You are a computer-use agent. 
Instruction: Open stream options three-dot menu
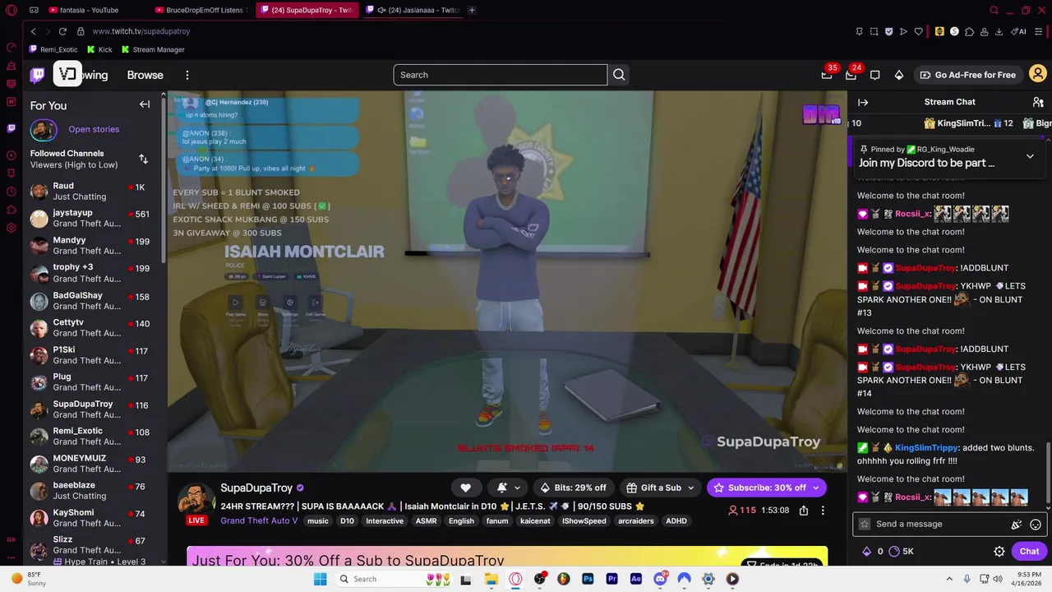(823, 511)
